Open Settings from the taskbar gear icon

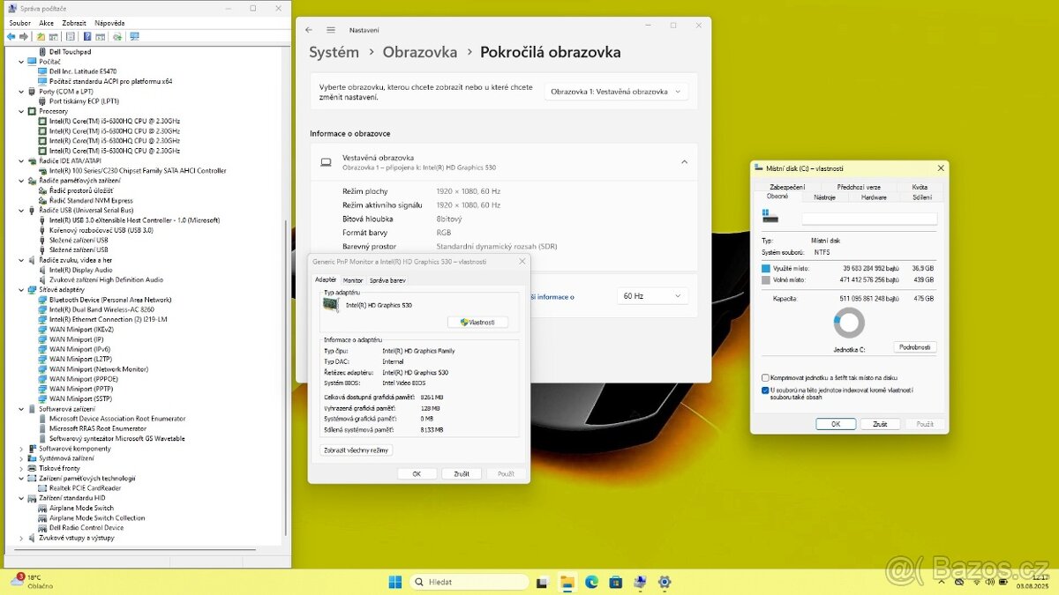coord(665,582)
